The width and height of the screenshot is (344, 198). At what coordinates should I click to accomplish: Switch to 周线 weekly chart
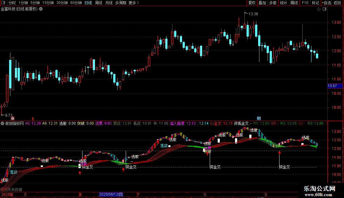coord(99,3)
